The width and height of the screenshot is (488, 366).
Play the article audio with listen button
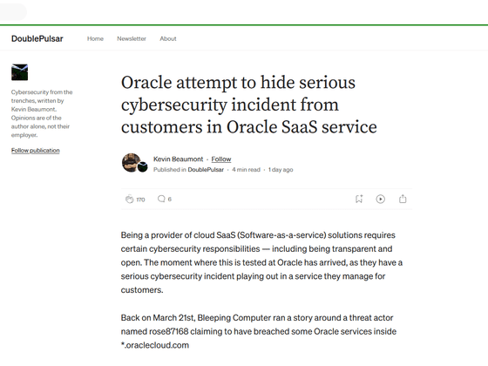(x=380, y=199)
